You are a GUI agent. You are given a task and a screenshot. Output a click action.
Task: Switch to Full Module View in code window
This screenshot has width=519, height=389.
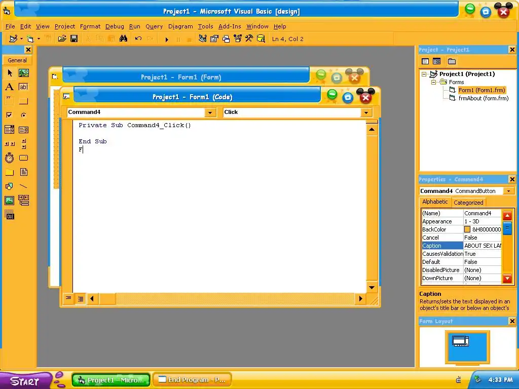tap(81, 299)
